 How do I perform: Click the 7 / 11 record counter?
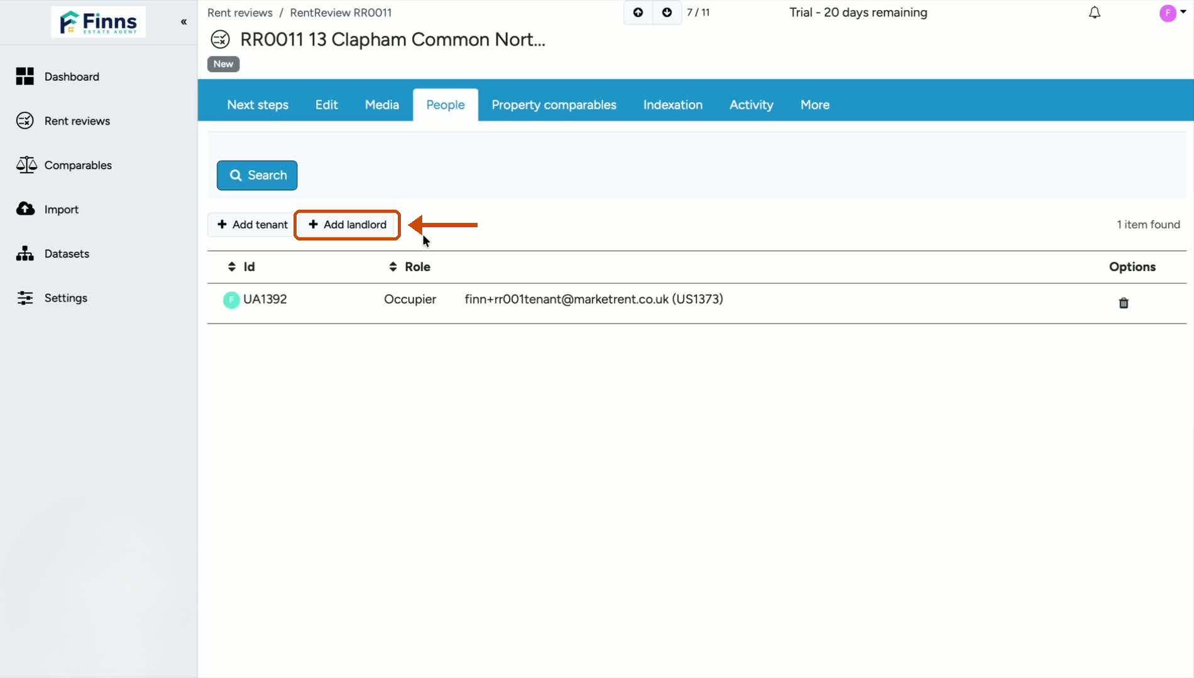[698, 13]
